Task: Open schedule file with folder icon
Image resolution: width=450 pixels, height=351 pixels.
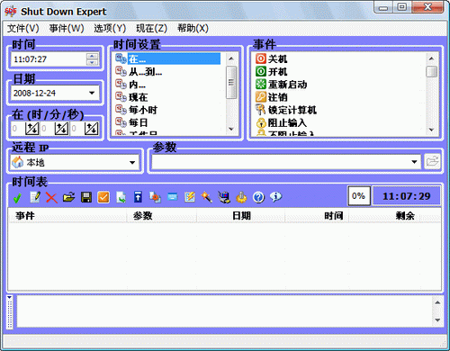Action: point(68,197)
